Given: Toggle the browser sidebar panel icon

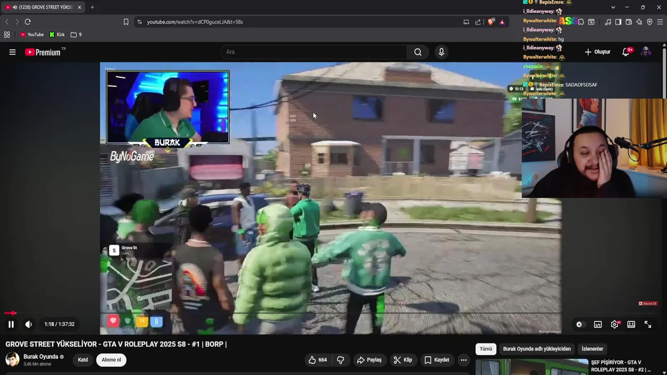Looking at the screenshot, I should 618,22.
